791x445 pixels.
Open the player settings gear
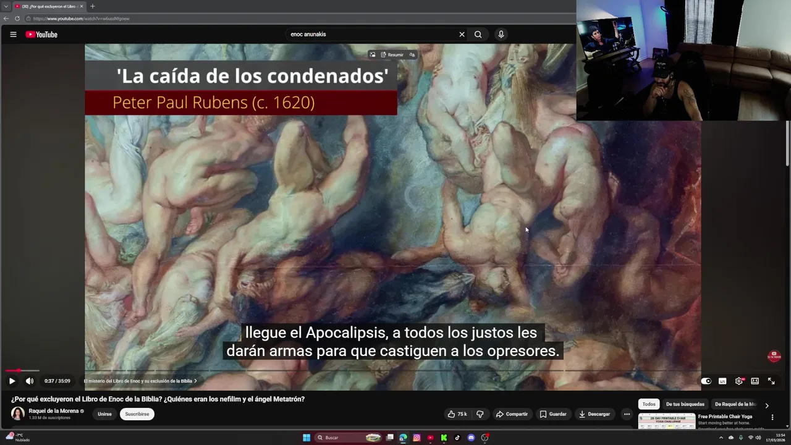738,381
